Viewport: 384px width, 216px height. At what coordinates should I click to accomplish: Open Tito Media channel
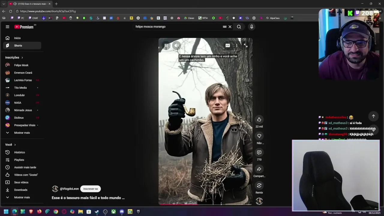pyautogui.click(x=22, y=88)
